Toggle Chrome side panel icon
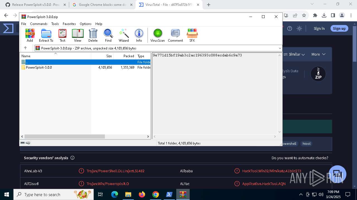This screenshot has width=357, height=200. [333, 16]
